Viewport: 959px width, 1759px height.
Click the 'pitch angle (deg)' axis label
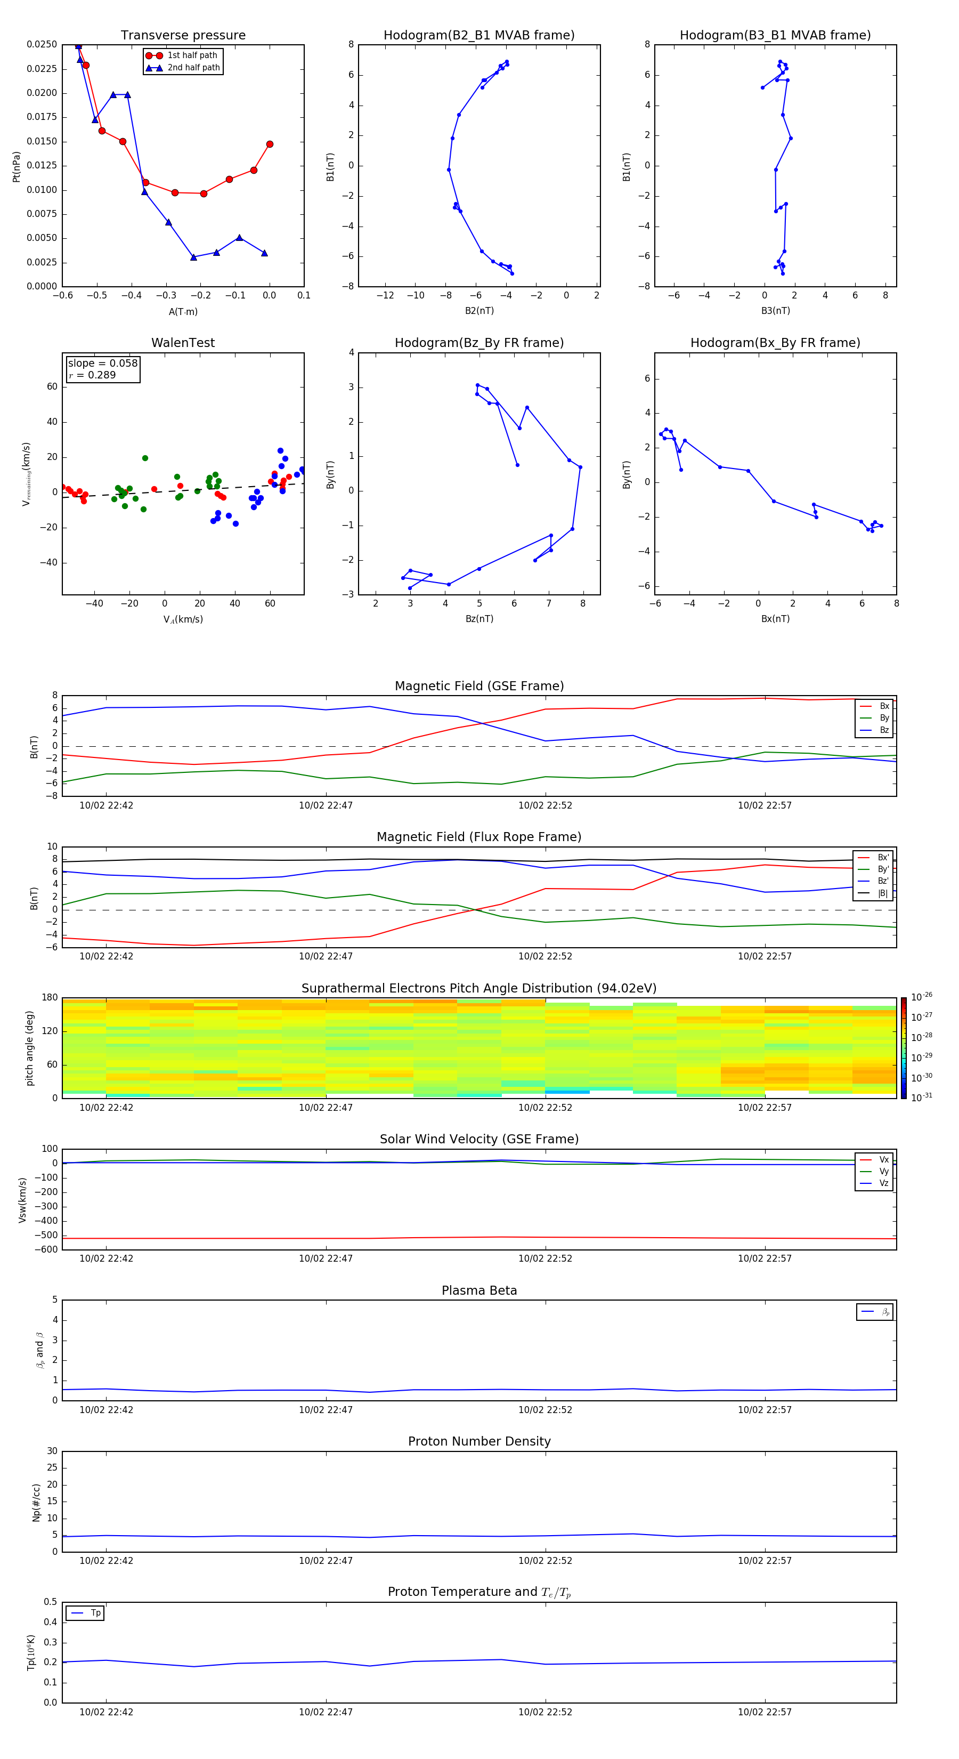tap(29, 1048)
